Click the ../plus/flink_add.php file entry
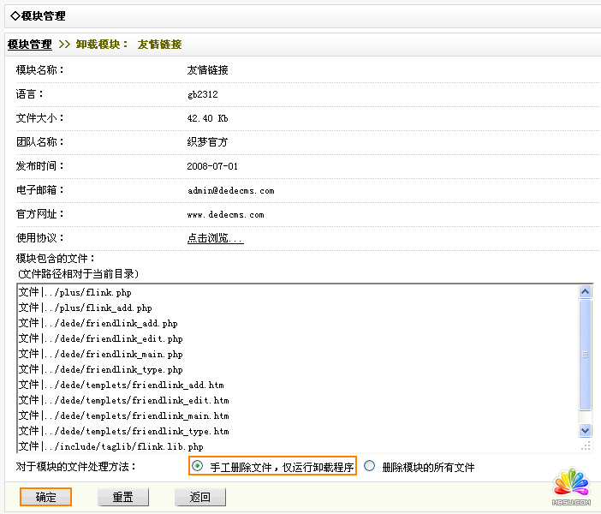The height and width of the screenshot is (514, 601). click(85, 308)
